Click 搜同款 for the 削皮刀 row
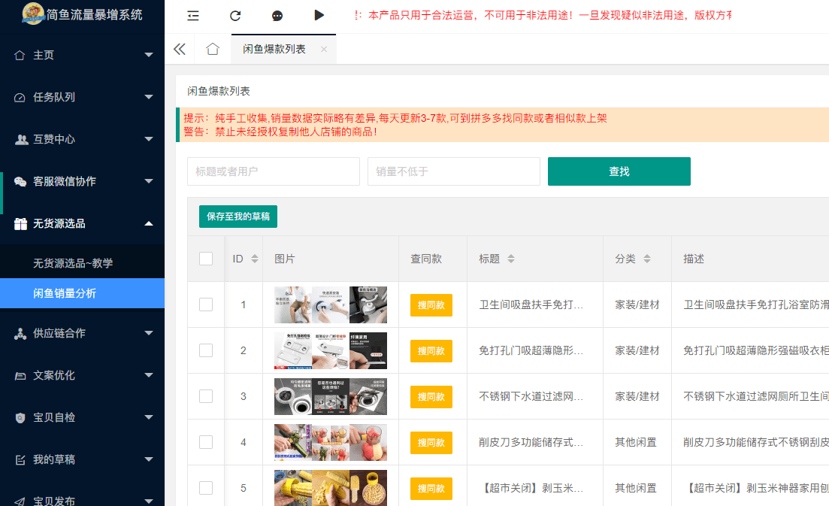 click(x=431, y=443)
